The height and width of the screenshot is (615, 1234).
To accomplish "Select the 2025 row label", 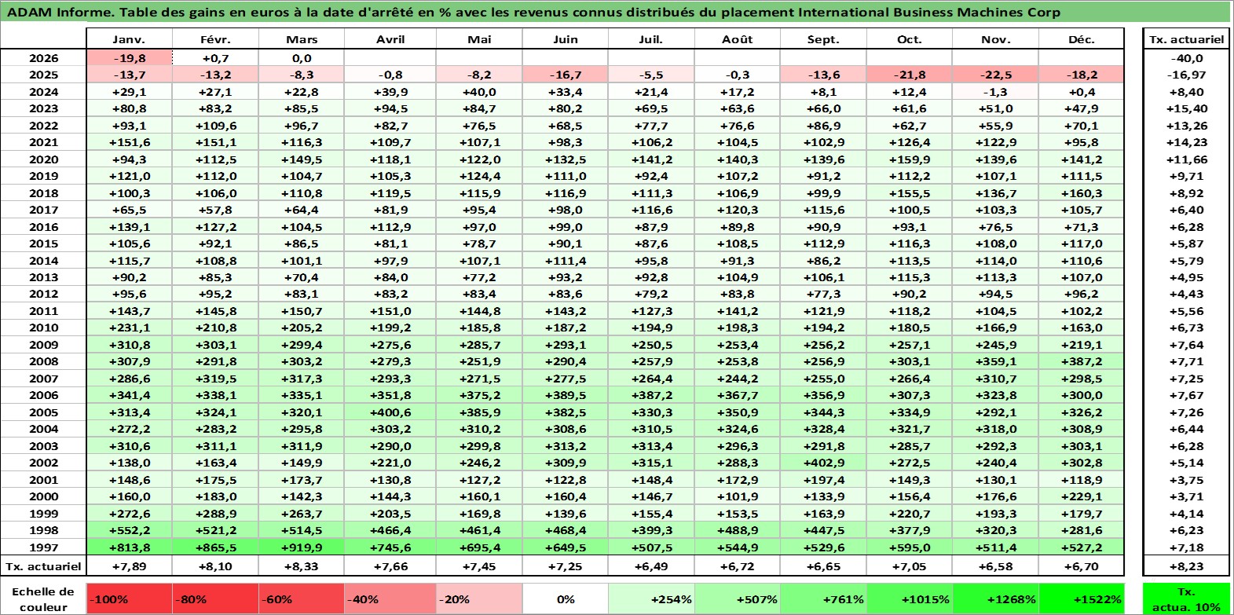I will (x=43, y=75).
